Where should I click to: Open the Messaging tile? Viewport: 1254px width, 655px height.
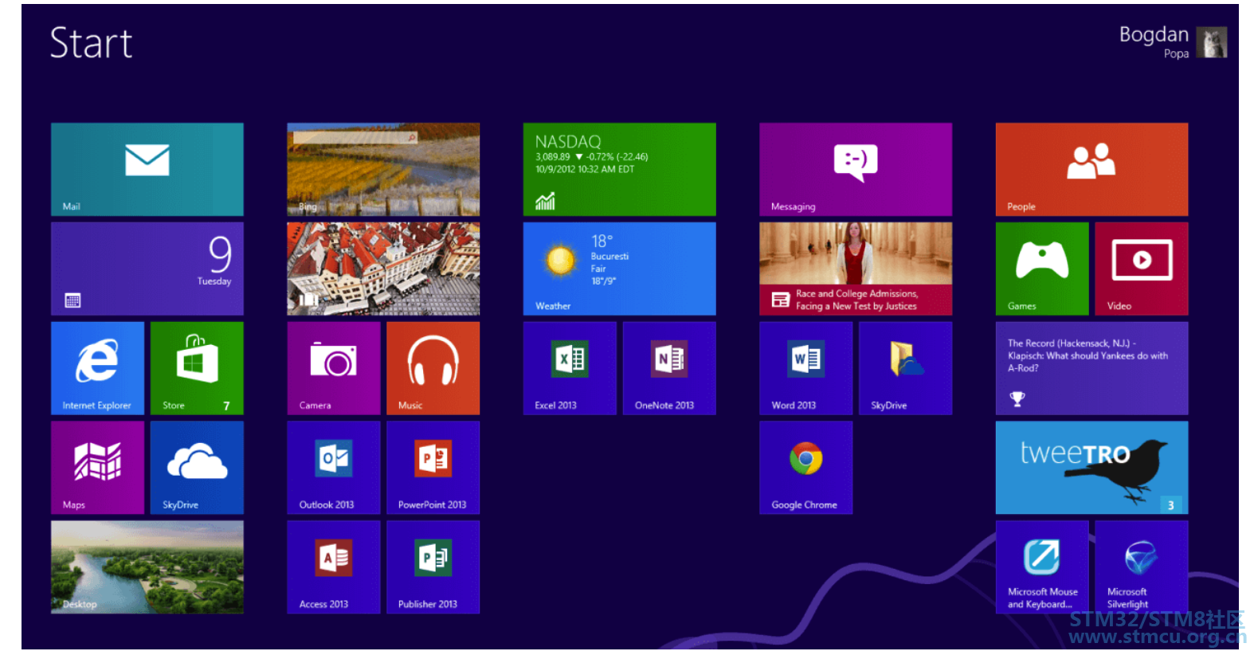(856, 170)
